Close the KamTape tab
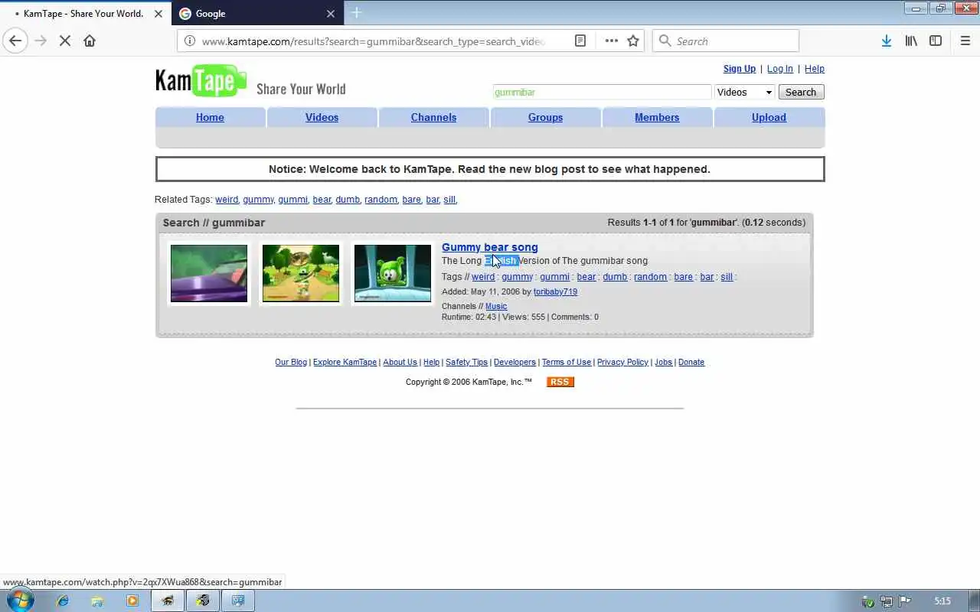 [x=158, y=14]
